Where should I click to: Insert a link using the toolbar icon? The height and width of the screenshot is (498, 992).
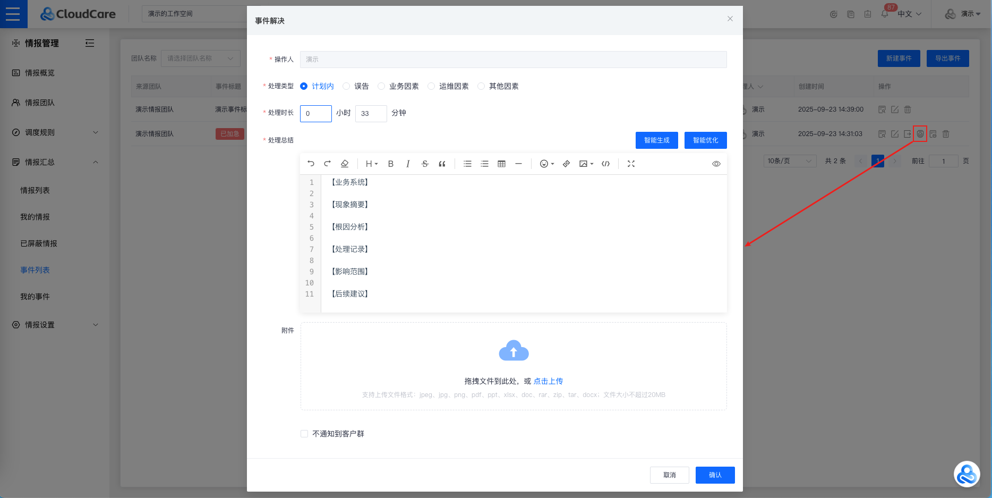[x=566, y=164]
